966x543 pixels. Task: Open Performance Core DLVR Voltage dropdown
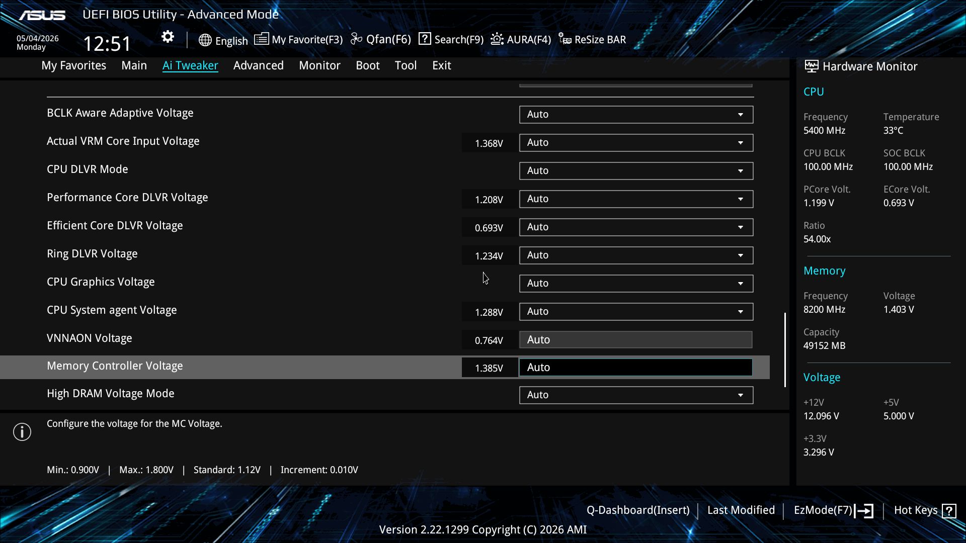point(636,199)
